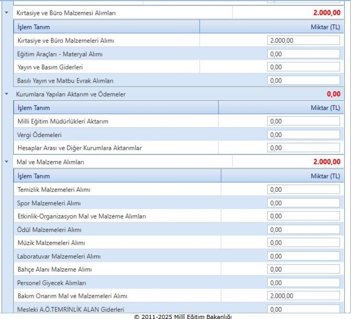Collapse Kurumlara Yapılan Aktarım ve Ödemeler section

(x=6, y=94)
